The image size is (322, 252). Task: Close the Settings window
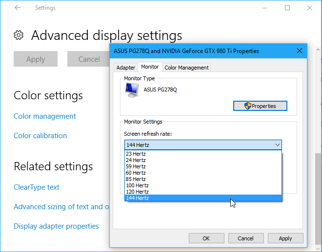pyautogui.click(x=310, y=8)
